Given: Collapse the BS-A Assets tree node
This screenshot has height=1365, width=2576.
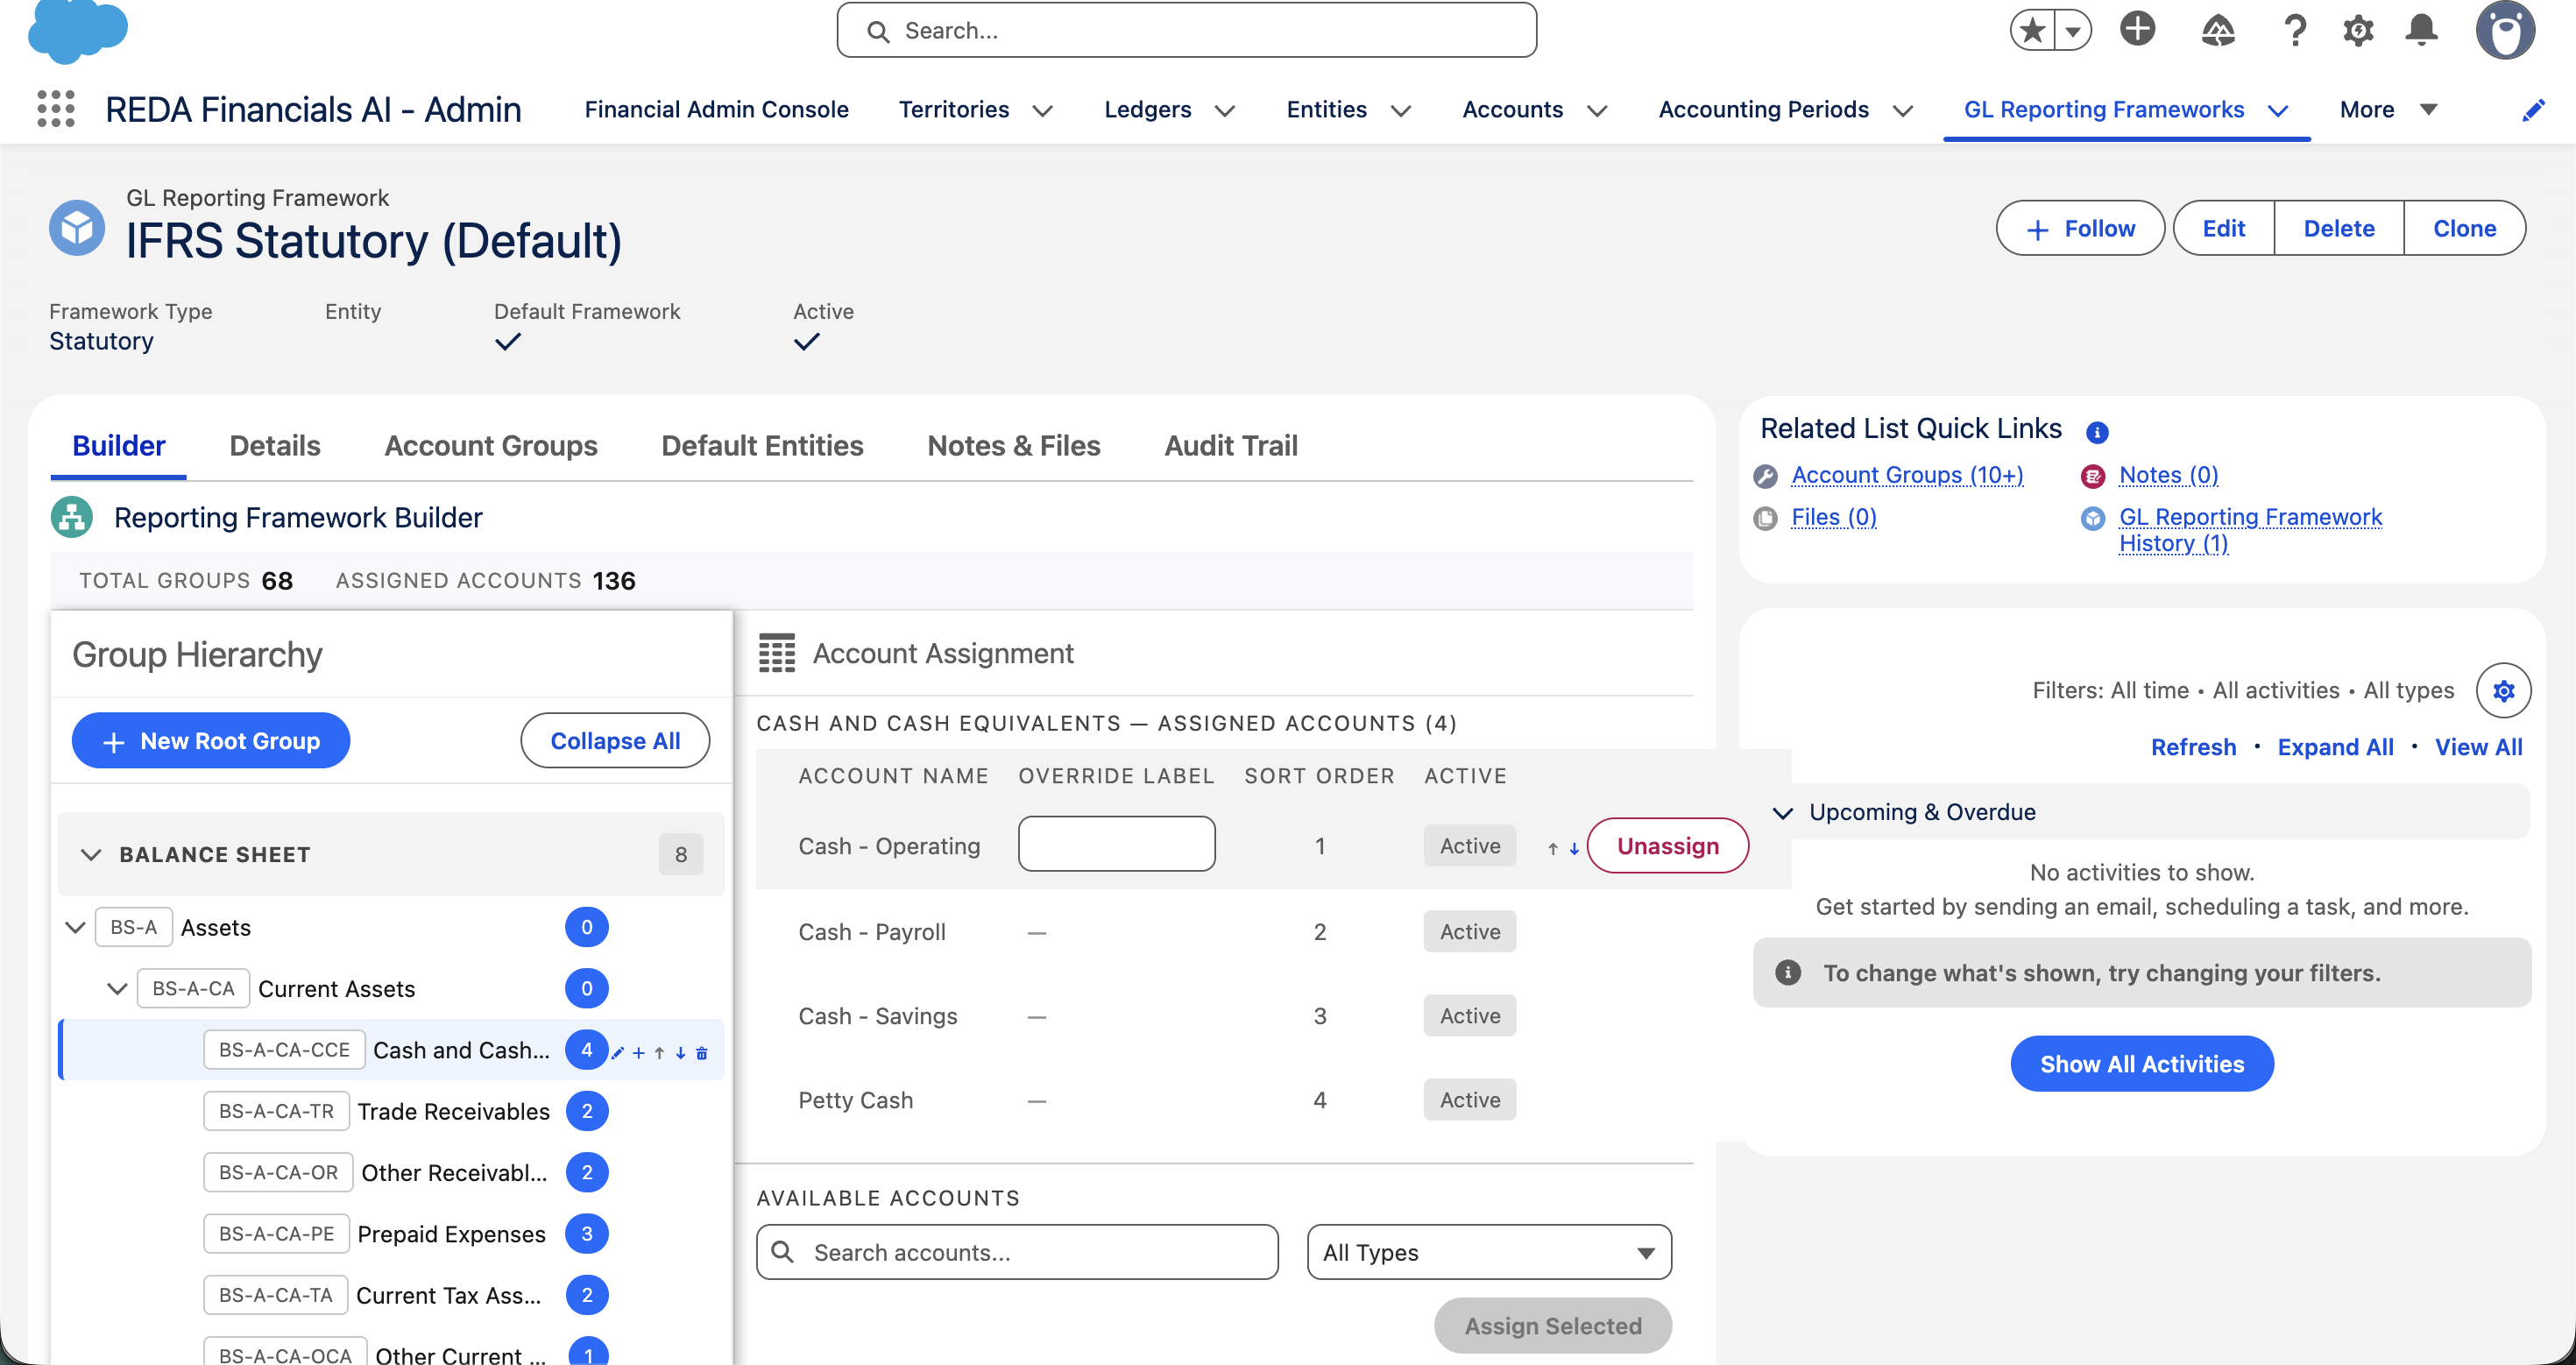Looking at the screenshot, I should pyautogui.click(x=75, y=928).
